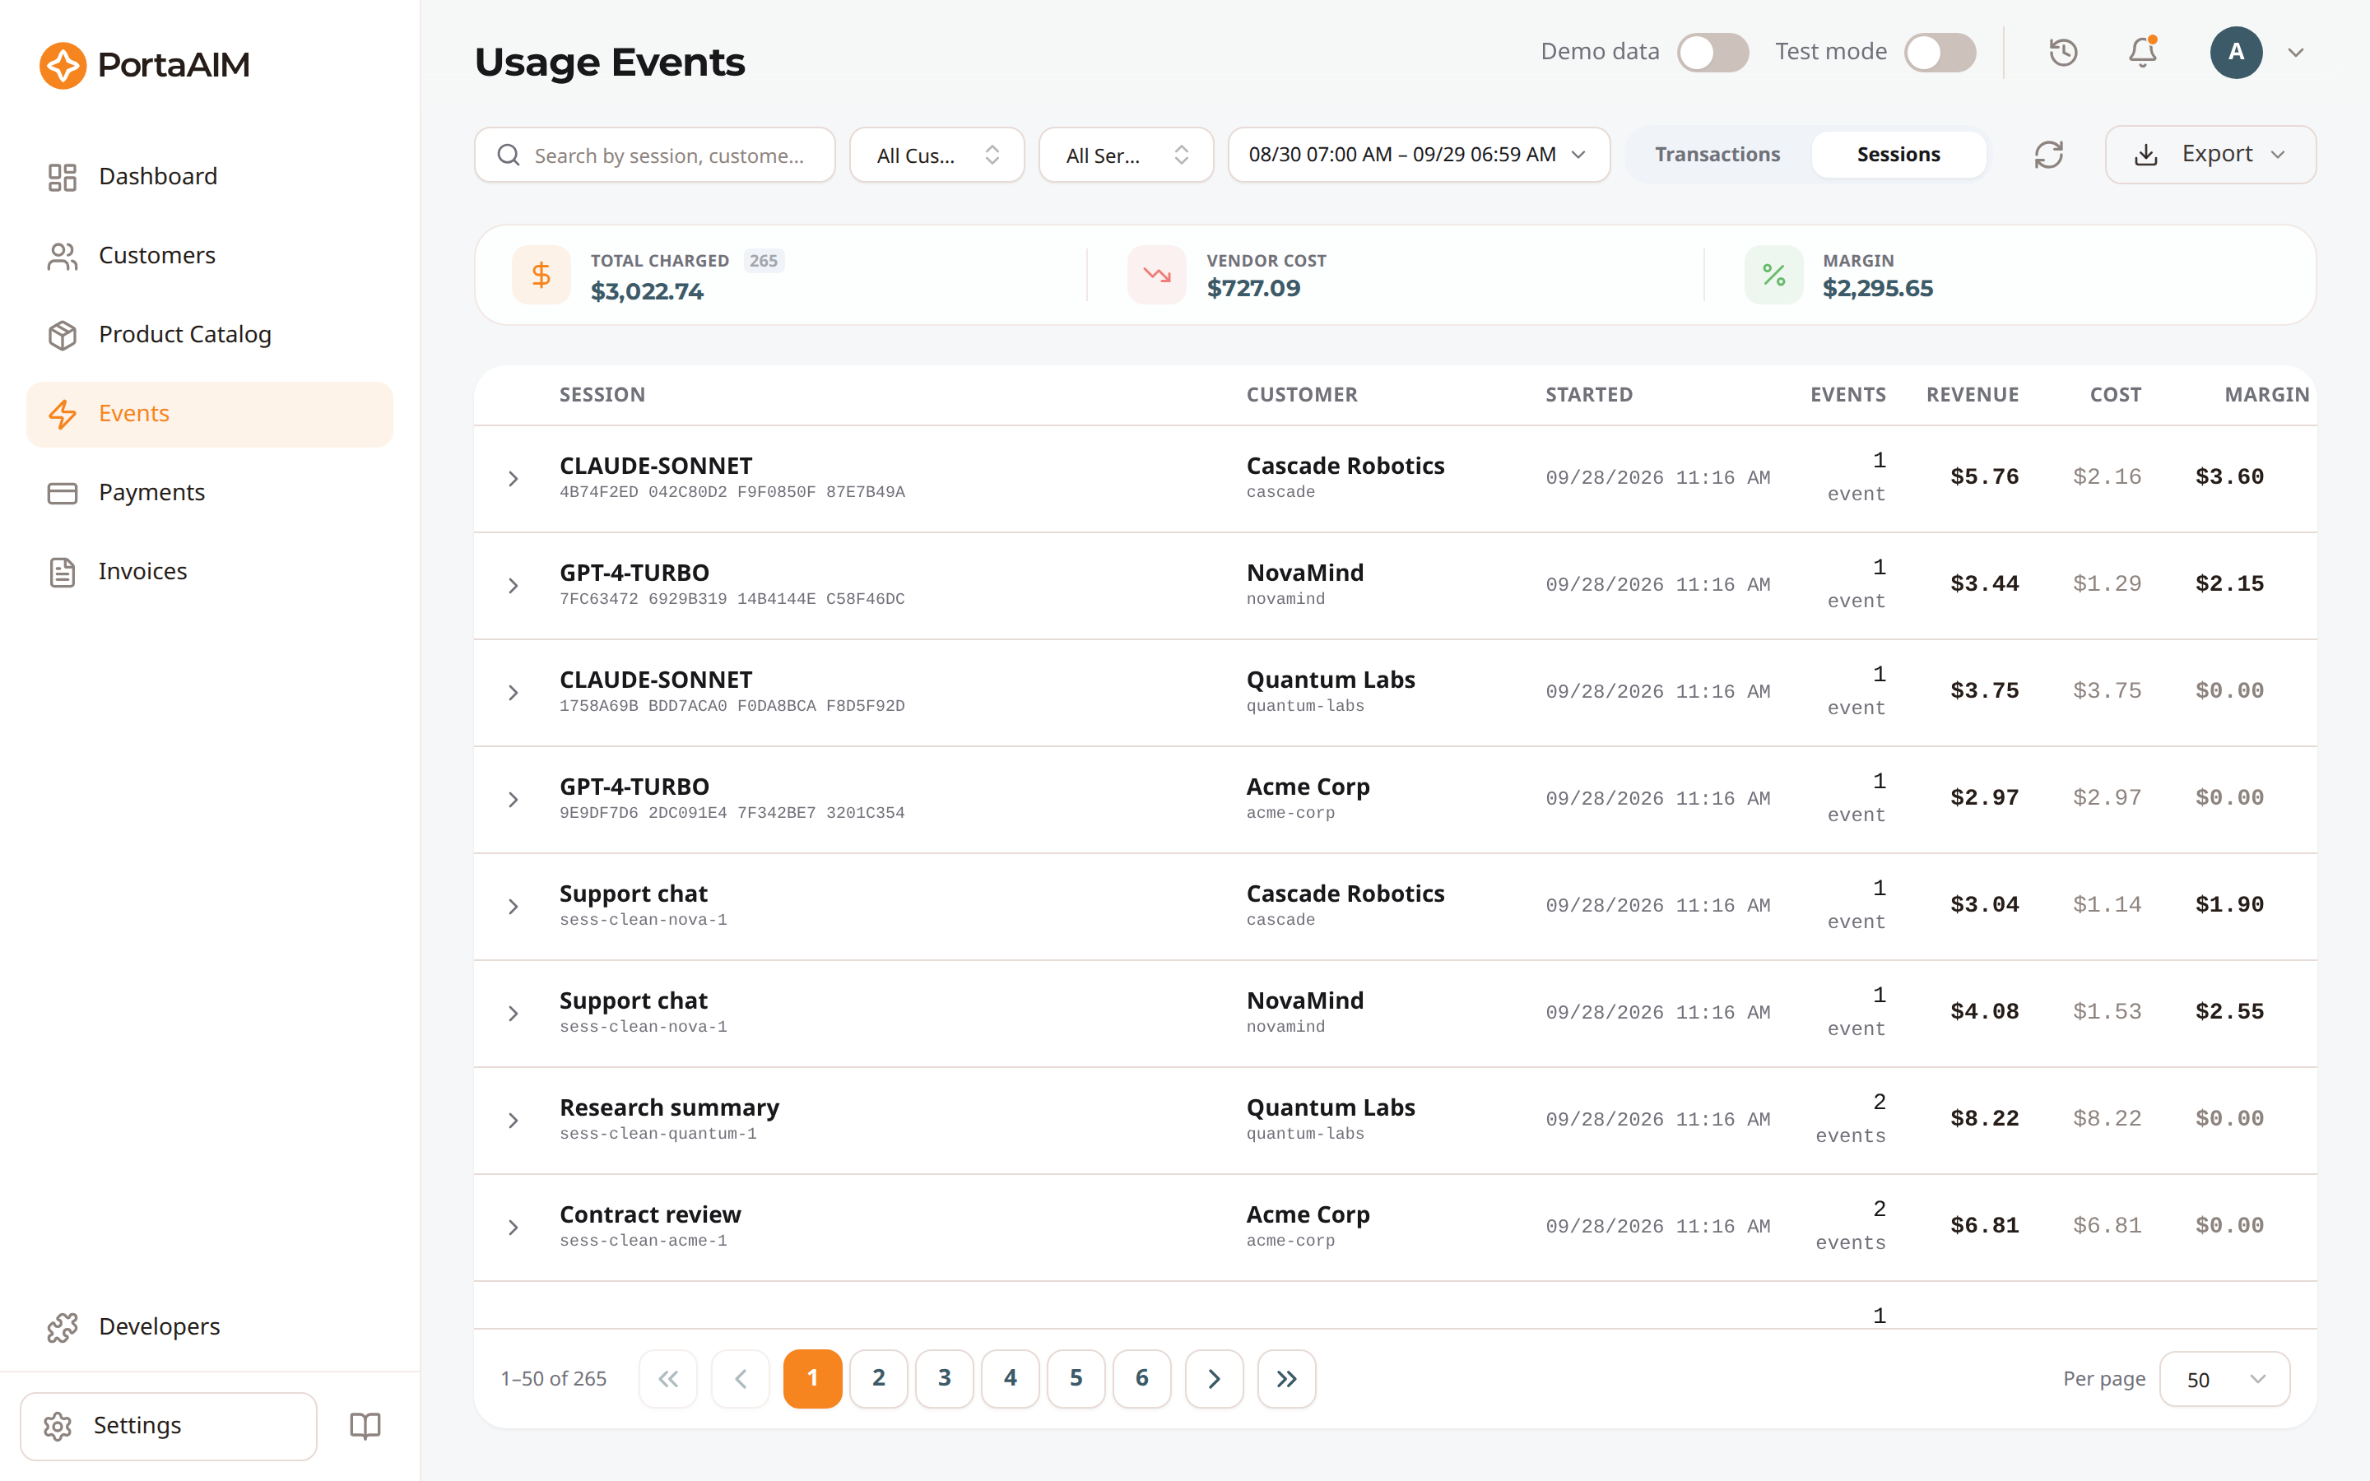Click the session search field

(x=655, y=155)
